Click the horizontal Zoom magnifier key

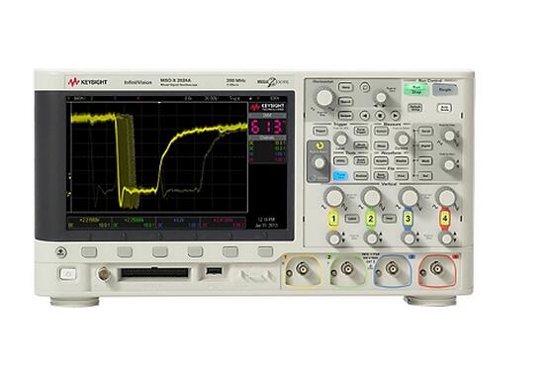(365, 87)
